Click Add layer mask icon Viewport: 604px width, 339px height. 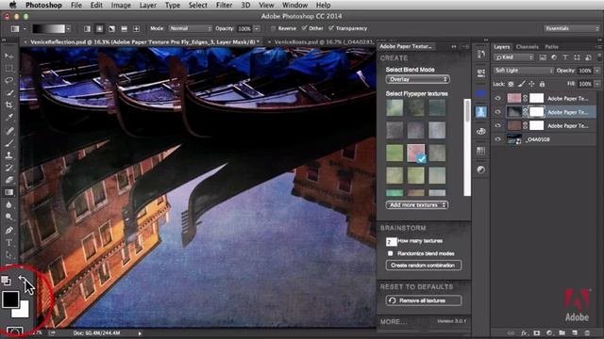[x=537, y=332]
